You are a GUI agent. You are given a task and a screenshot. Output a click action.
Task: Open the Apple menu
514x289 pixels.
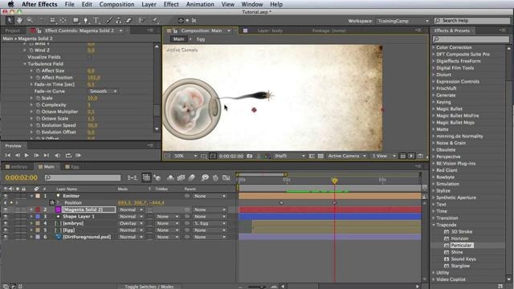tap(10, 4)
